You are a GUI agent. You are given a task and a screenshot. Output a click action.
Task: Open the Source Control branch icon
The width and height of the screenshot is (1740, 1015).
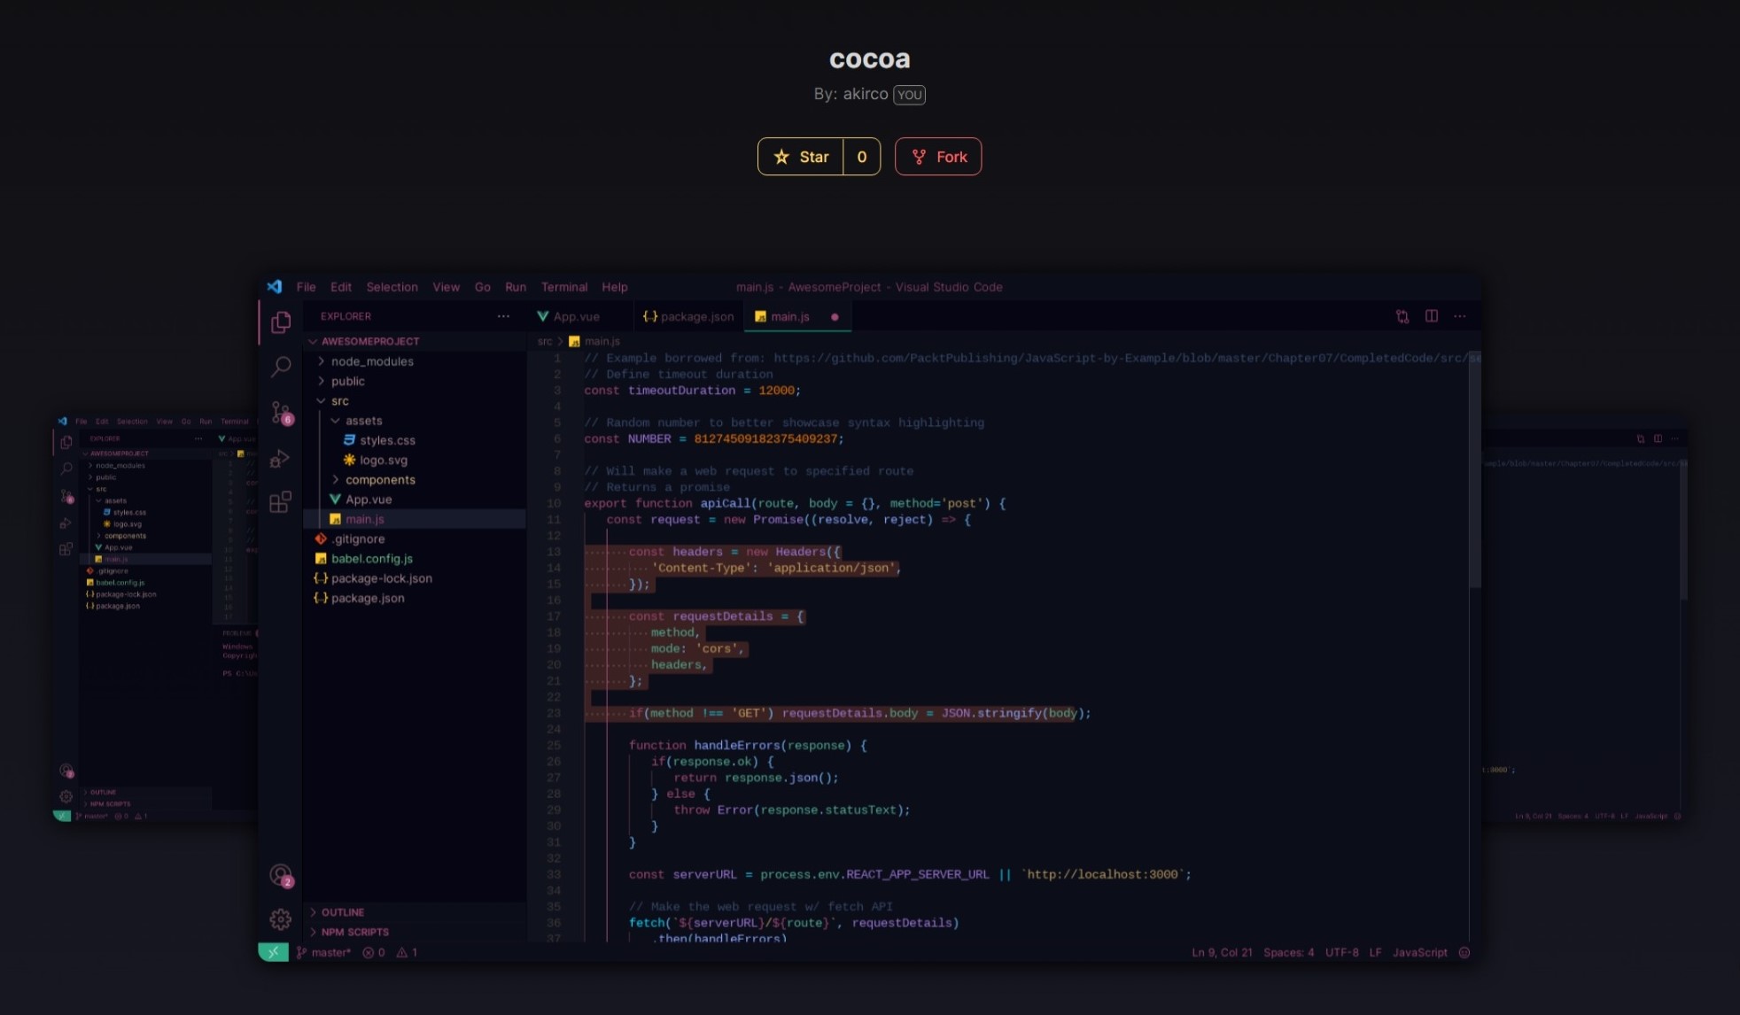point(281,412)
